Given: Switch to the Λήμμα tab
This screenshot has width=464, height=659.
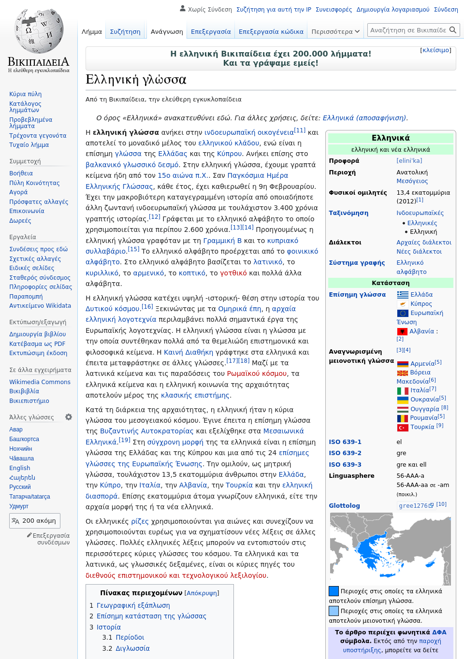Looking at the screenshot, I should tap(92, 31).
